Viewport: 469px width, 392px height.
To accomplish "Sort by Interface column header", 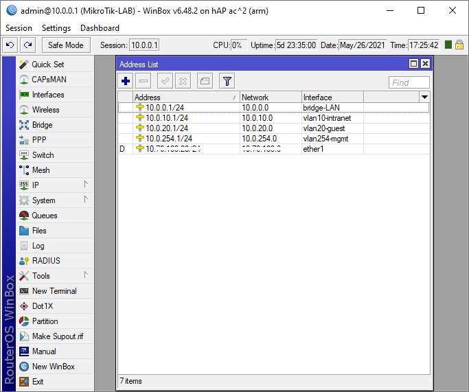I will [x=332, y=97].
